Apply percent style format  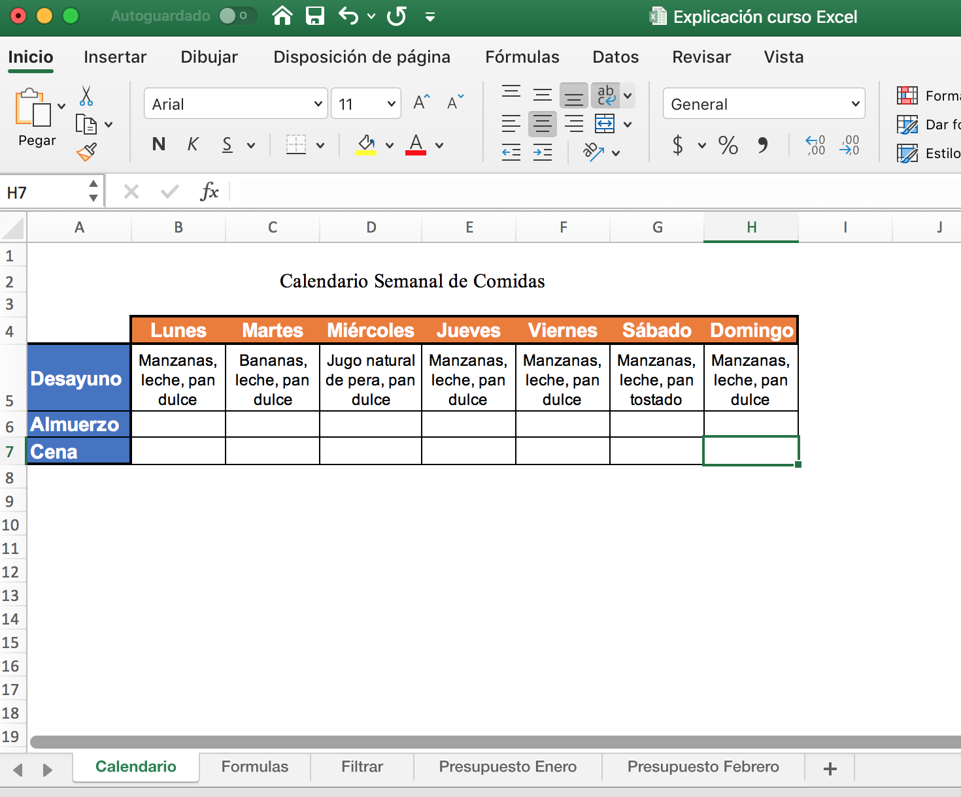[x=728, y=144]
